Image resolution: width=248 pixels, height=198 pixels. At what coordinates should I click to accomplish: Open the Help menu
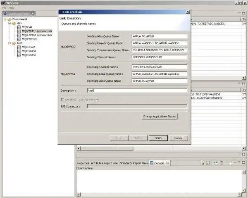coord(12,7)
